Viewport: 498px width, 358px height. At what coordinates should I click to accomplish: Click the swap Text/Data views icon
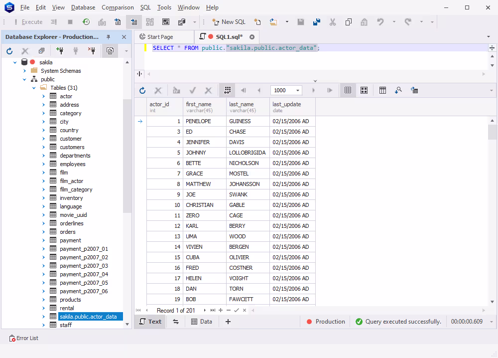click(x=176, y=322)
